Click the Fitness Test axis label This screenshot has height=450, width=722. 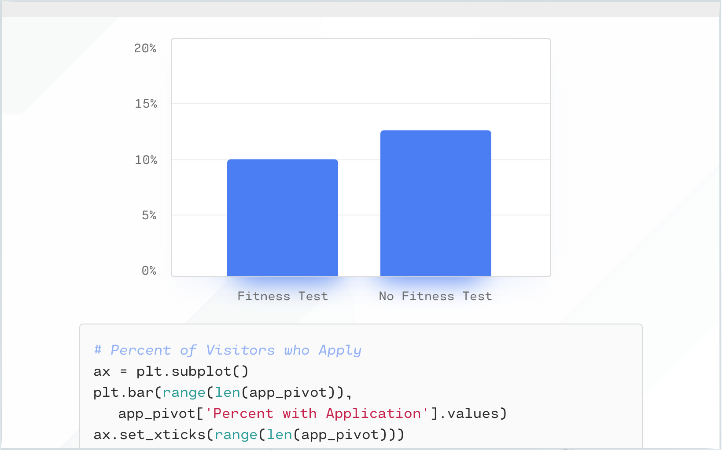(282, 296)
